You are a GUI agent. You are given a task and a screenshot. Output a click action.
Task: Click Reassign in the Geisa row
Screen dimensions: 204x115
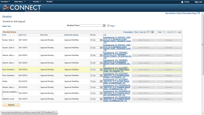pyautogui.click(x=169, y=81)
